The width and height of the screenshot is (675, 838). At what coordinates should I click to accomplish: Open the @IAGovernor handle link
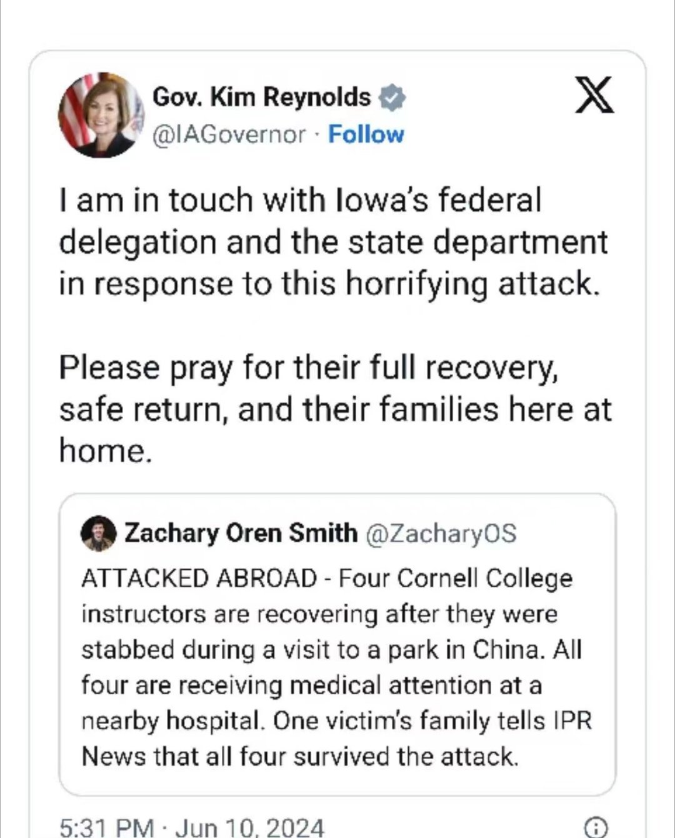coord(230,134)
